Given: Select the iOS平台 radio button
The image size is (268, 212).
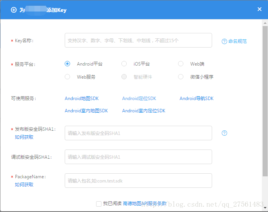Looking at the screenshot, I should point(124,64).
